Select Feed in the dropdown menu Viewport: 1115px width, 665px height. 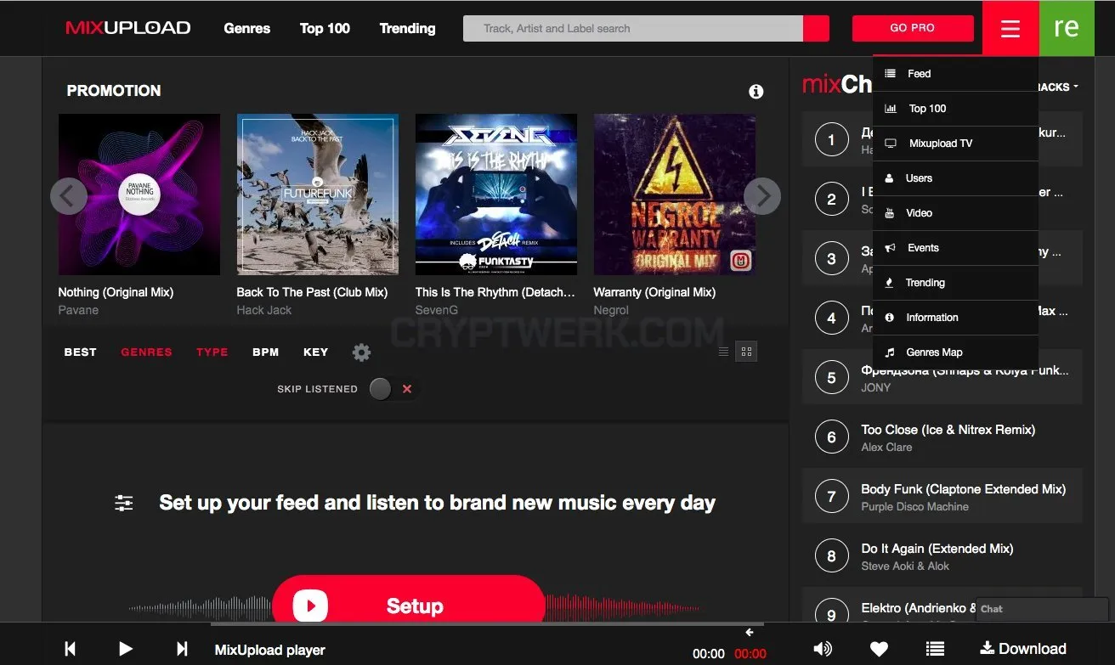click(955, 74)
